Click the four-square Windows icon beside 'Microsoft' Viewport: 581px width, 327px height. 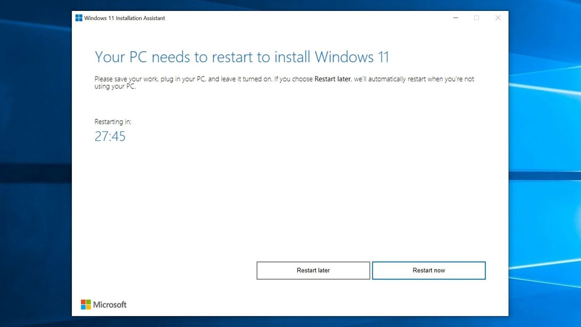(x=87, y=304)
